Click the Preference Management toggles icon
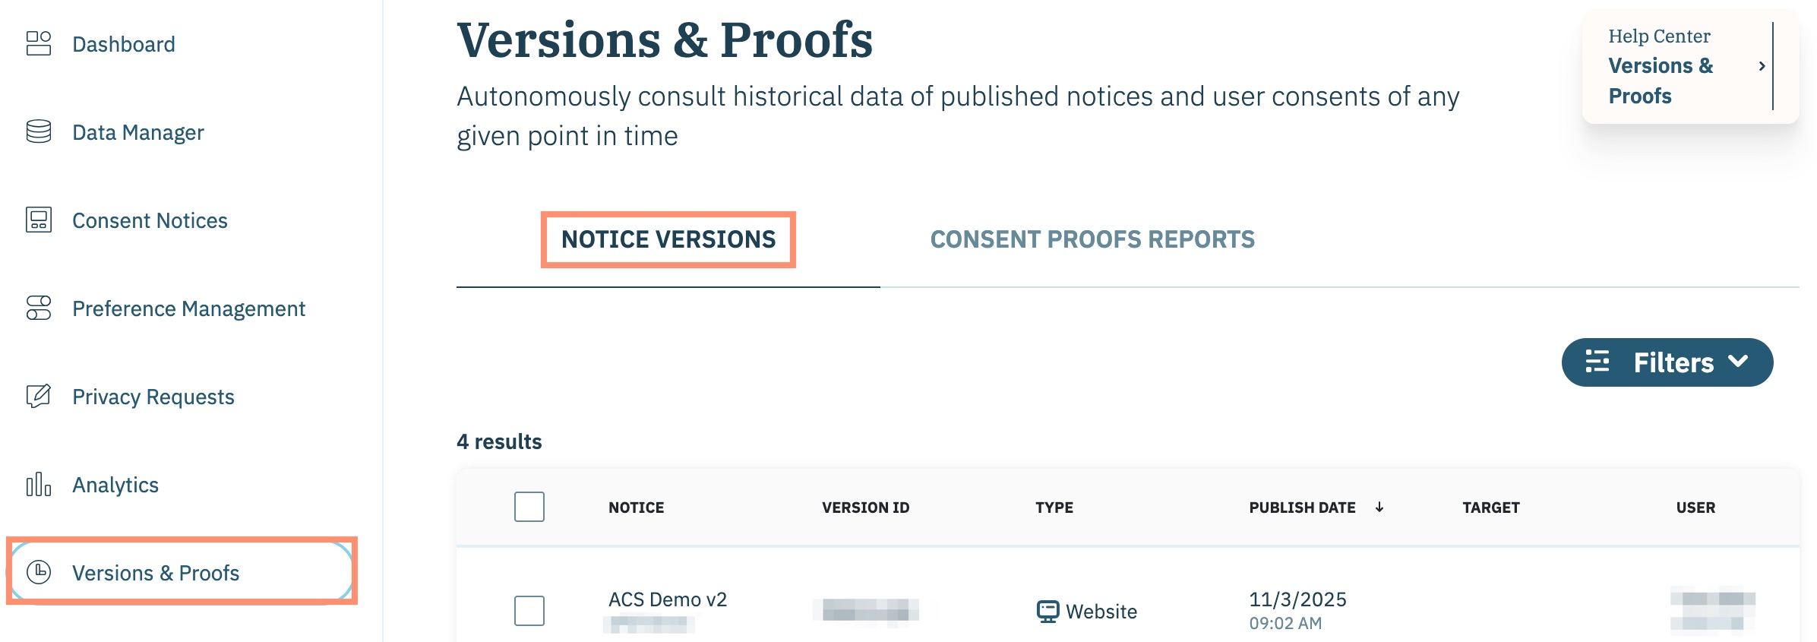1817x642 pixels. coord(39,308)
